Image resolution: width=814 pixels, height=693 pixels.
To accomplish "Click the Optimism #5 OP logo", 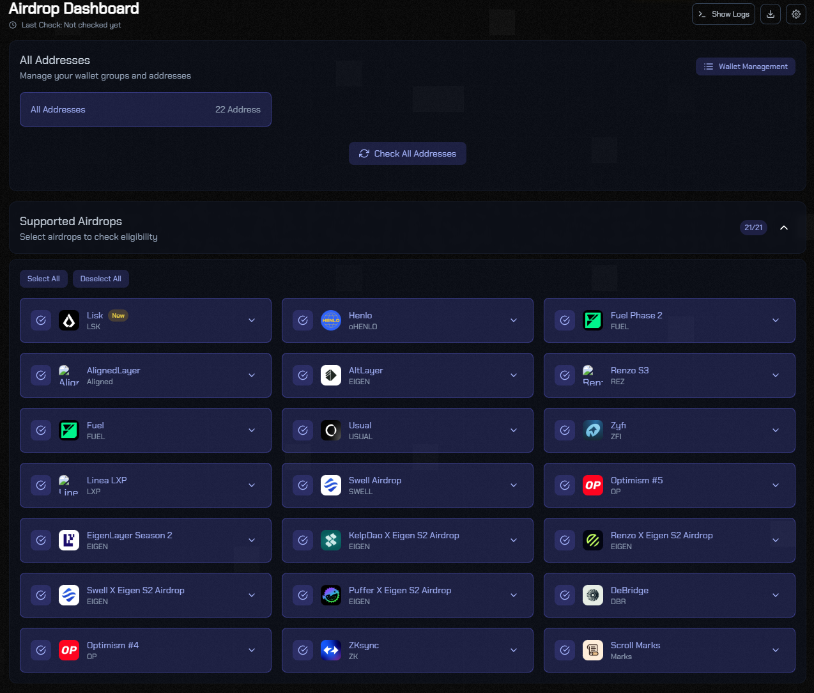I will point(593,485).
